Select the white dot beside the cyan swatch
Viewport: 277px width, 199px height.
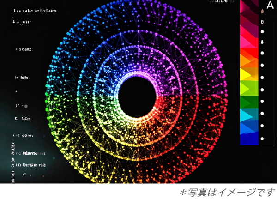pos(262,113)
